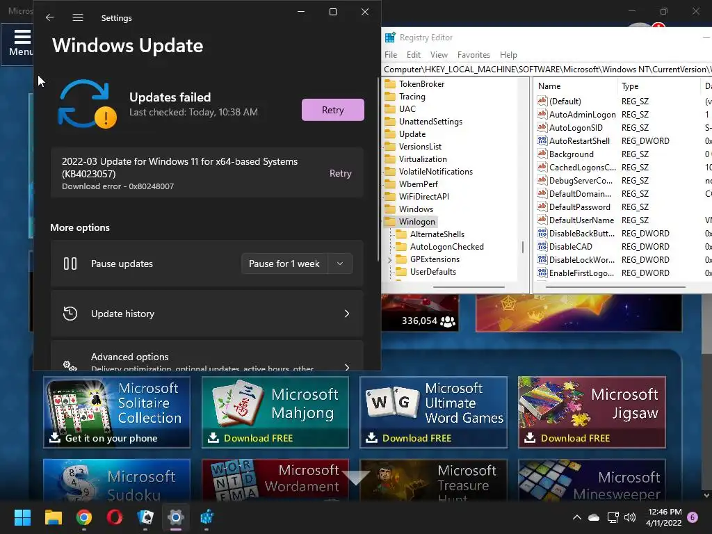This screenshot has height=534, width=712.
Task: Switch to Settings gear taskbar app
Action: click(176, 517)
